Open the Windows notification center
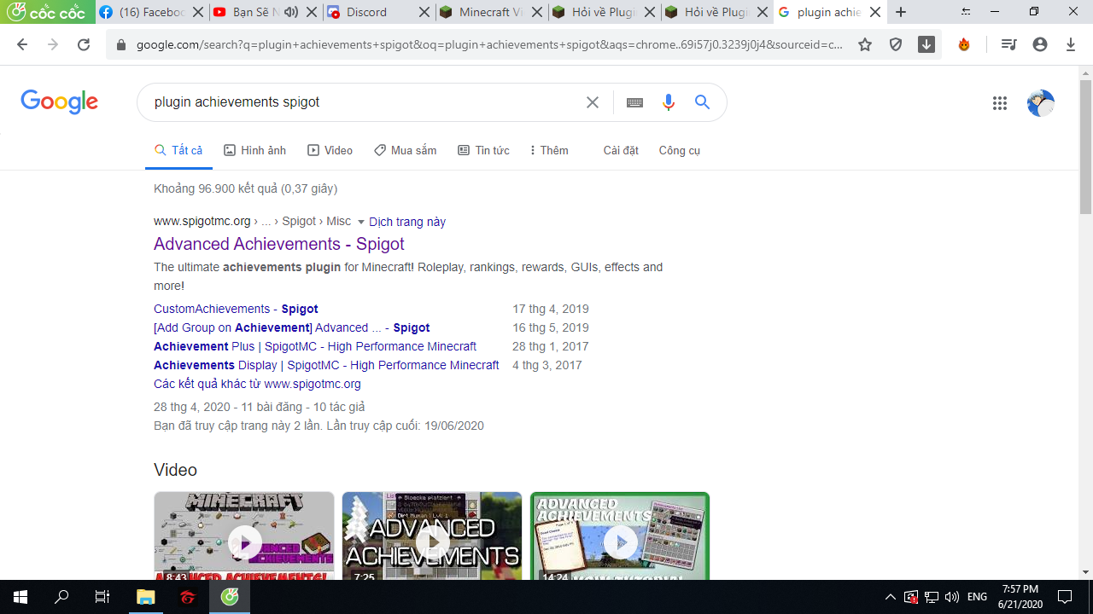1093x614 pixels. point(1065,597)
